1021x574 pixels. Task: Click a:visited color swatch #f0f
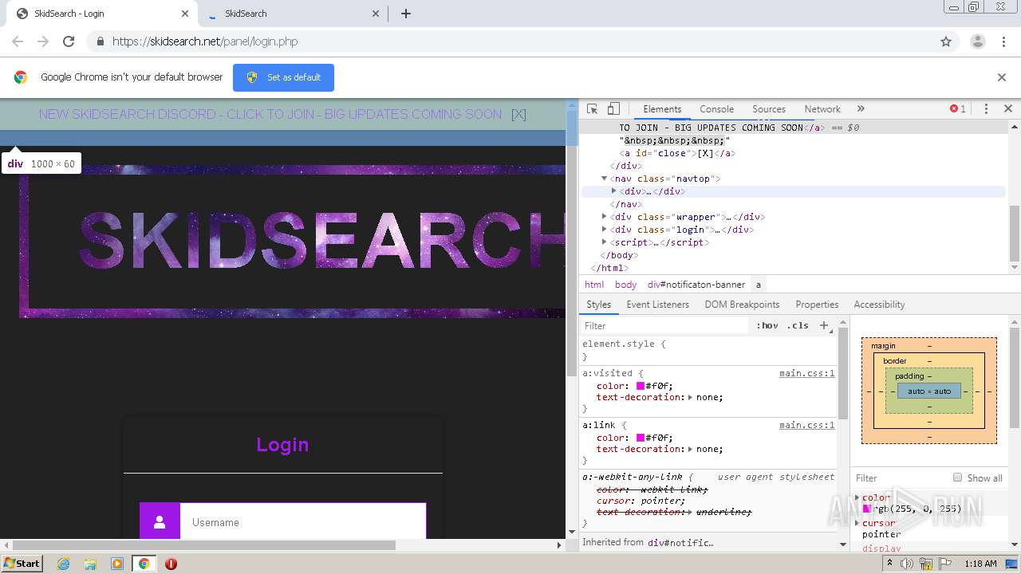[x=640, y=386]
